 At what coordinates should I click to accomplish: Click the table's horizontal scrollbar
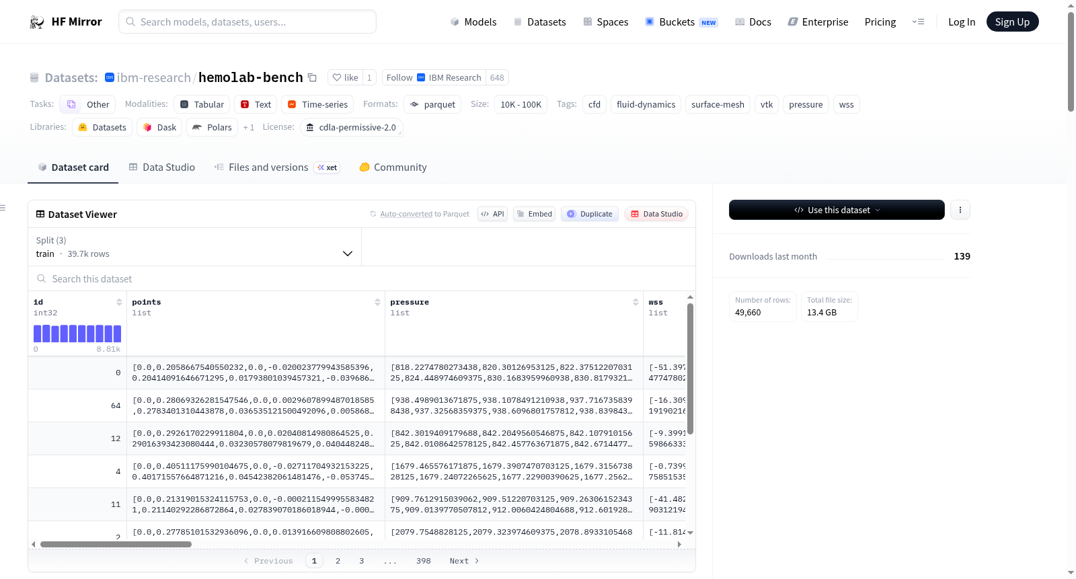[116, 544]
